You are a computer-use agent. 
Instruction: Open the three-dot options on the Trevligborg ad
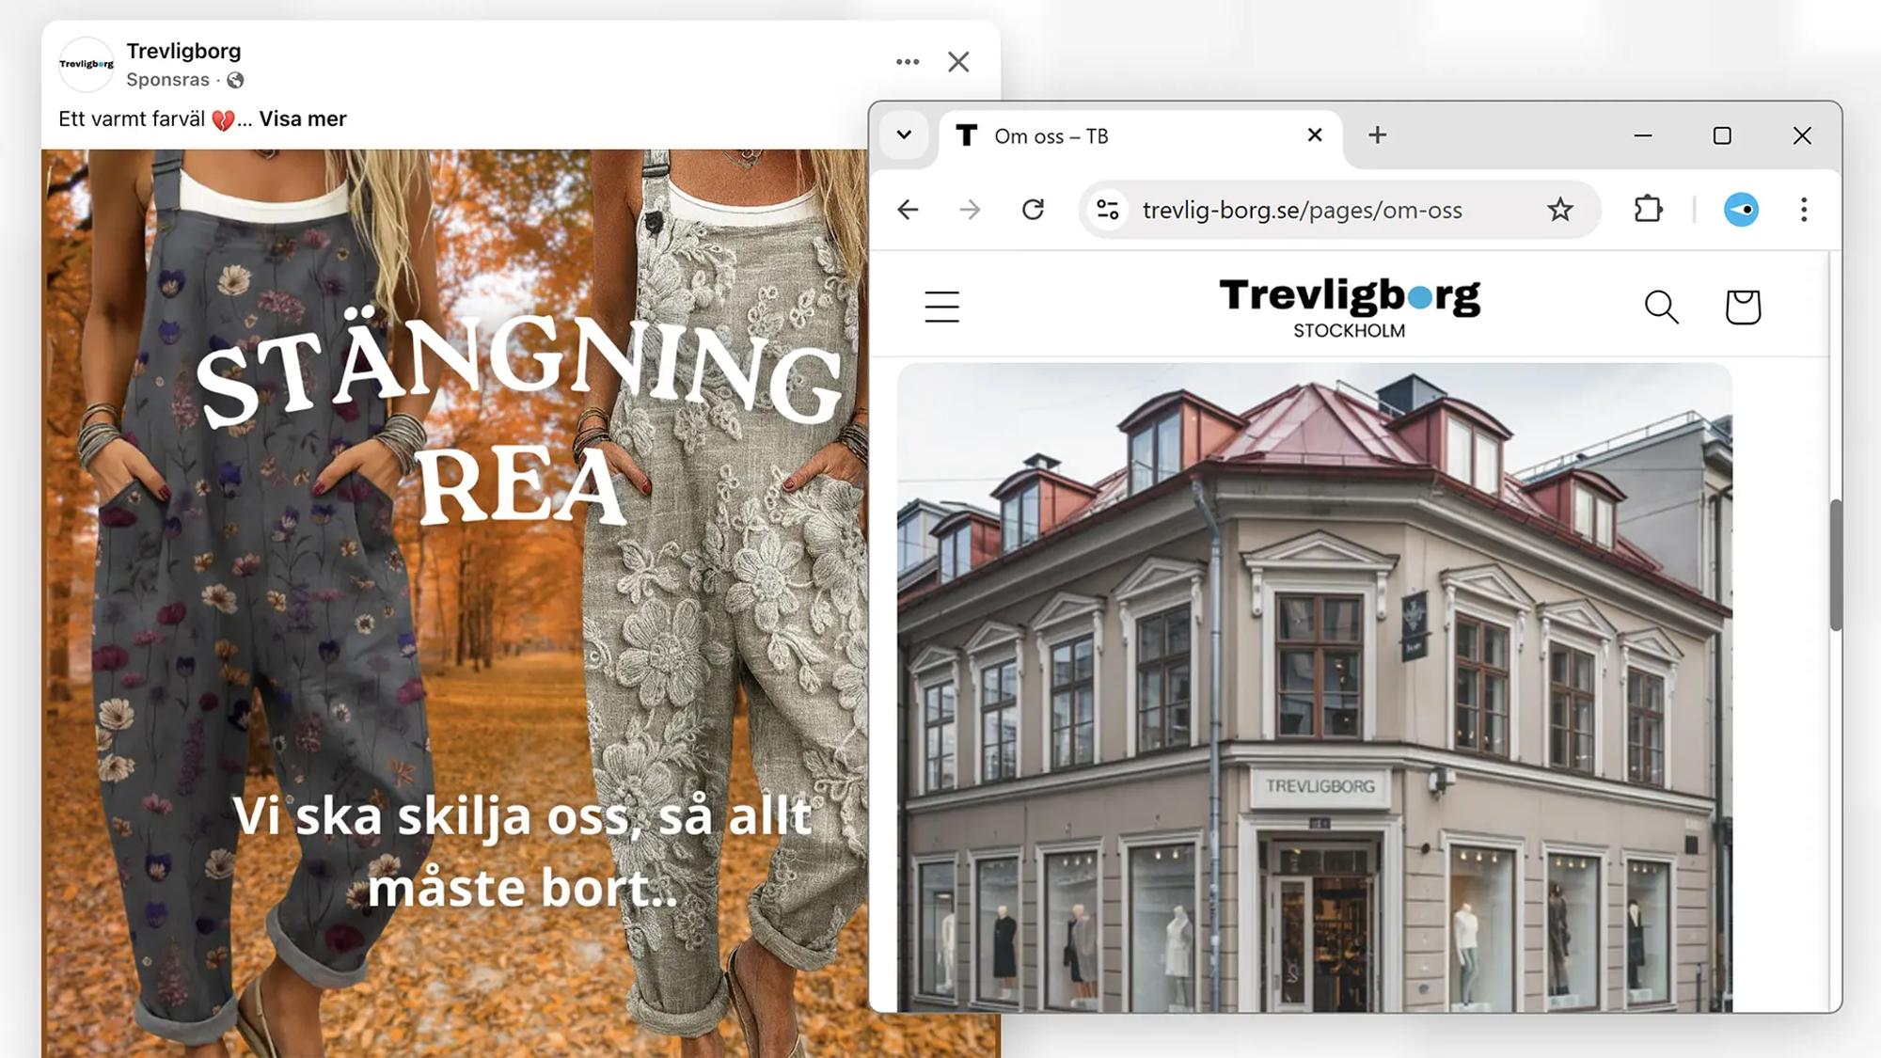click(x=908, y=62)
